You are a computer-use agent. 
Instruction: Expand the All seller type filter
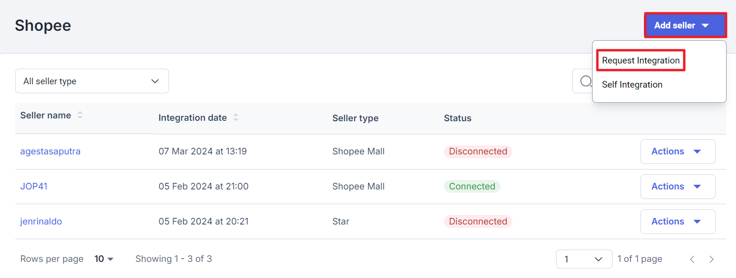[x=92, y=81]
